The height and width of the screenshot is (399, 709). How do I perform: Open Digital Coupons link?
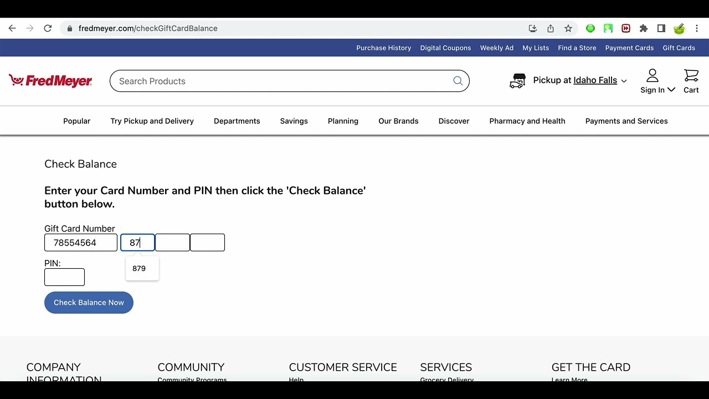click(445, 48)
